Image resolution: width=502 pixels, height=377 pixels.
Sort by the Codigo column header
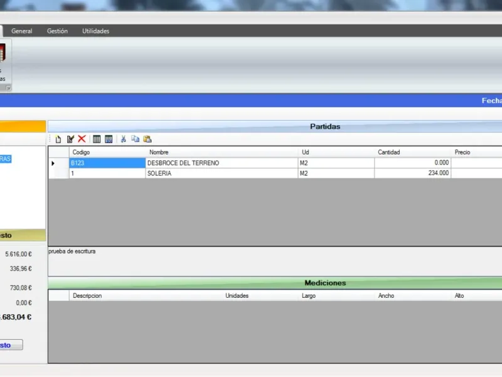107,152
